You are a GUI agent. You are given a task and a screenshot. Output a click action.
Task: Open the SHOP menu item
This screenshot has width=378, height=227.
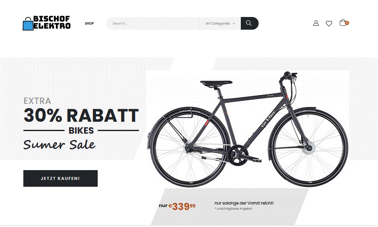(89, 23)
